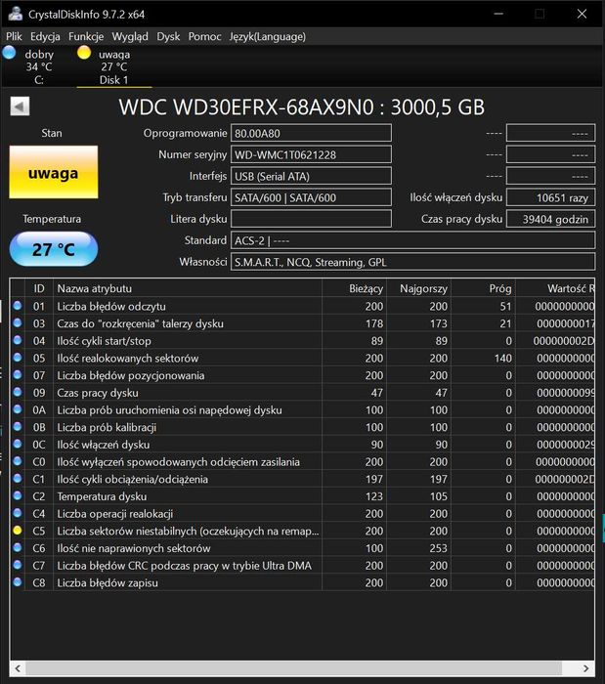Click the blue status dot for attribute C6

18,547
